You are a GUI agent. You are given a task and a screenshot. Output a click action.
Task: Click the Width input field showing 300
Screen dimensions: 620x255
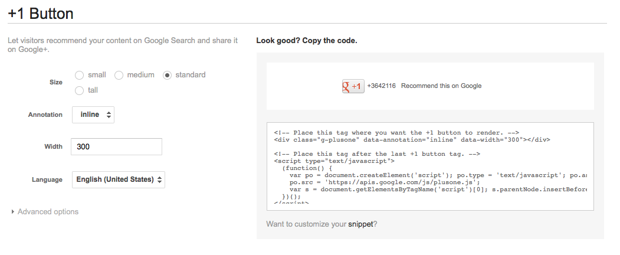click(116, 146)
